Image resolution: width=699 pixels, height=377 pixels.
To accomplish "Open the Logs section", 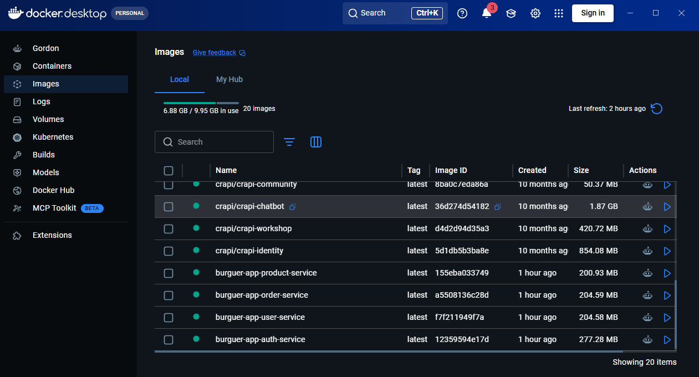I will point(65,101).
